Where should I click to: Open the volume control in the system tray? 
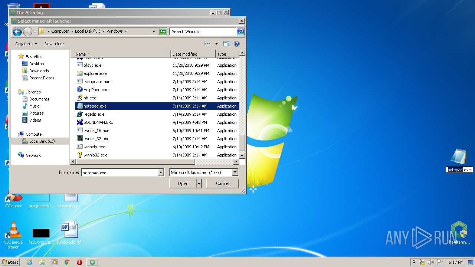[x=430, y=262]
